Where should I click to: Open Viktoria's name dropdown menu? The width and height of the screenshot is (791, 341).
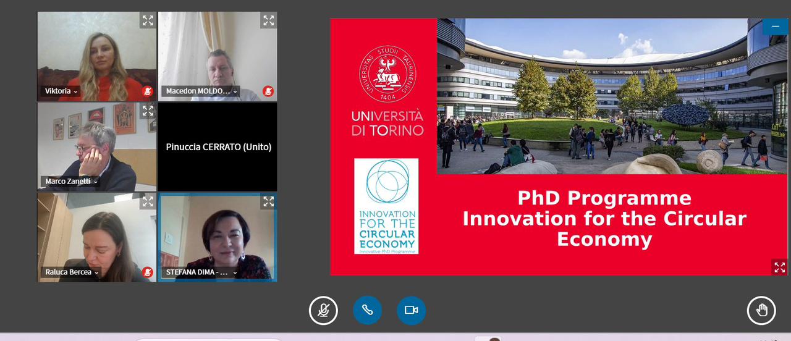pyautogui.click(x=61, y=91)
